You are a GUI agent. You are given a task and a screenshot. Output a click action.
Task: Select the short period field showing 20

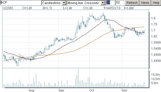pos(110,3)
